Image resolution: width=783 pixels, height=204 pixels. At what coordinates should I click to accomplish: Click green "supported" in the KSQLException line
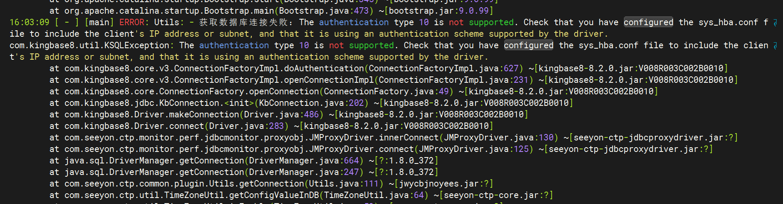pos(371,45)
